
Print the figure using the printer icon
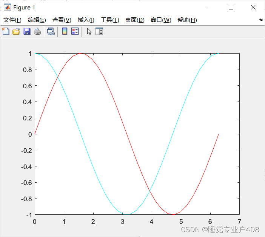click(37, 32)
